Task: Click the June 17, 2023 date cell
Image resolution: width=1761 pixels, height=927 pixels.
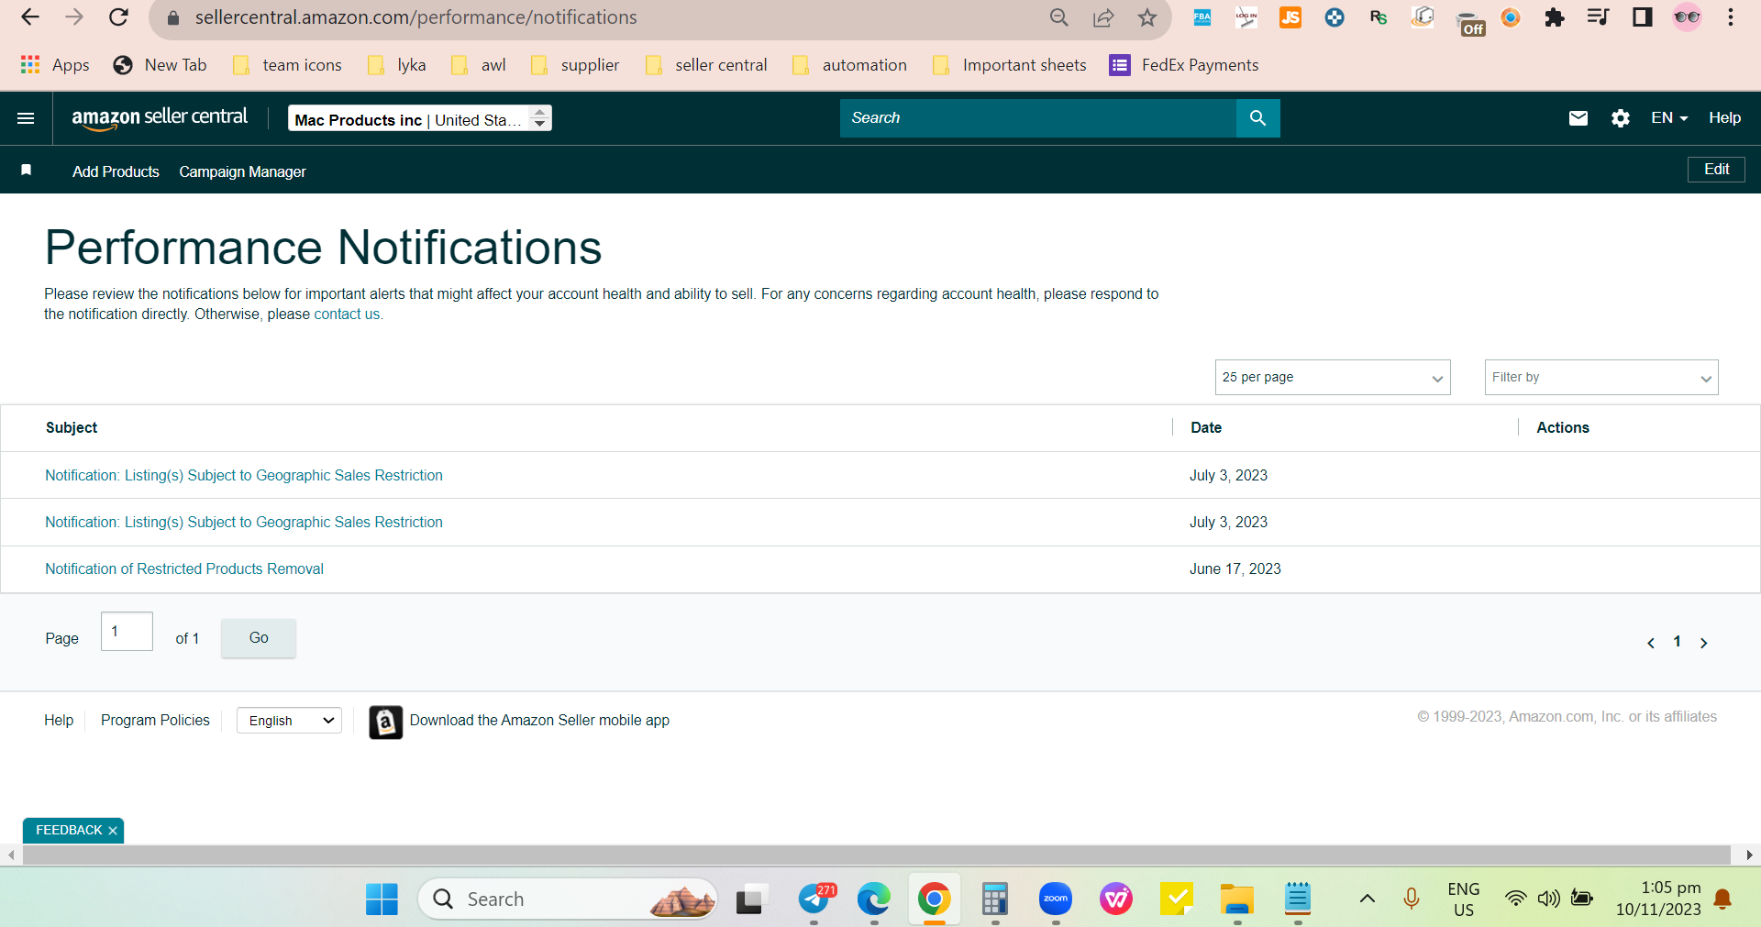Action: 1235,569
